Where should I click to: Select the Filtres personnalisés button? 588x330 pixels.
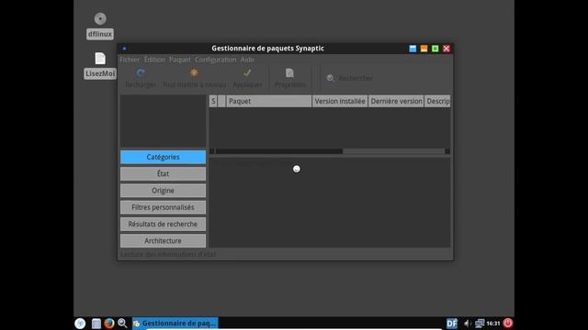[164, 207]
